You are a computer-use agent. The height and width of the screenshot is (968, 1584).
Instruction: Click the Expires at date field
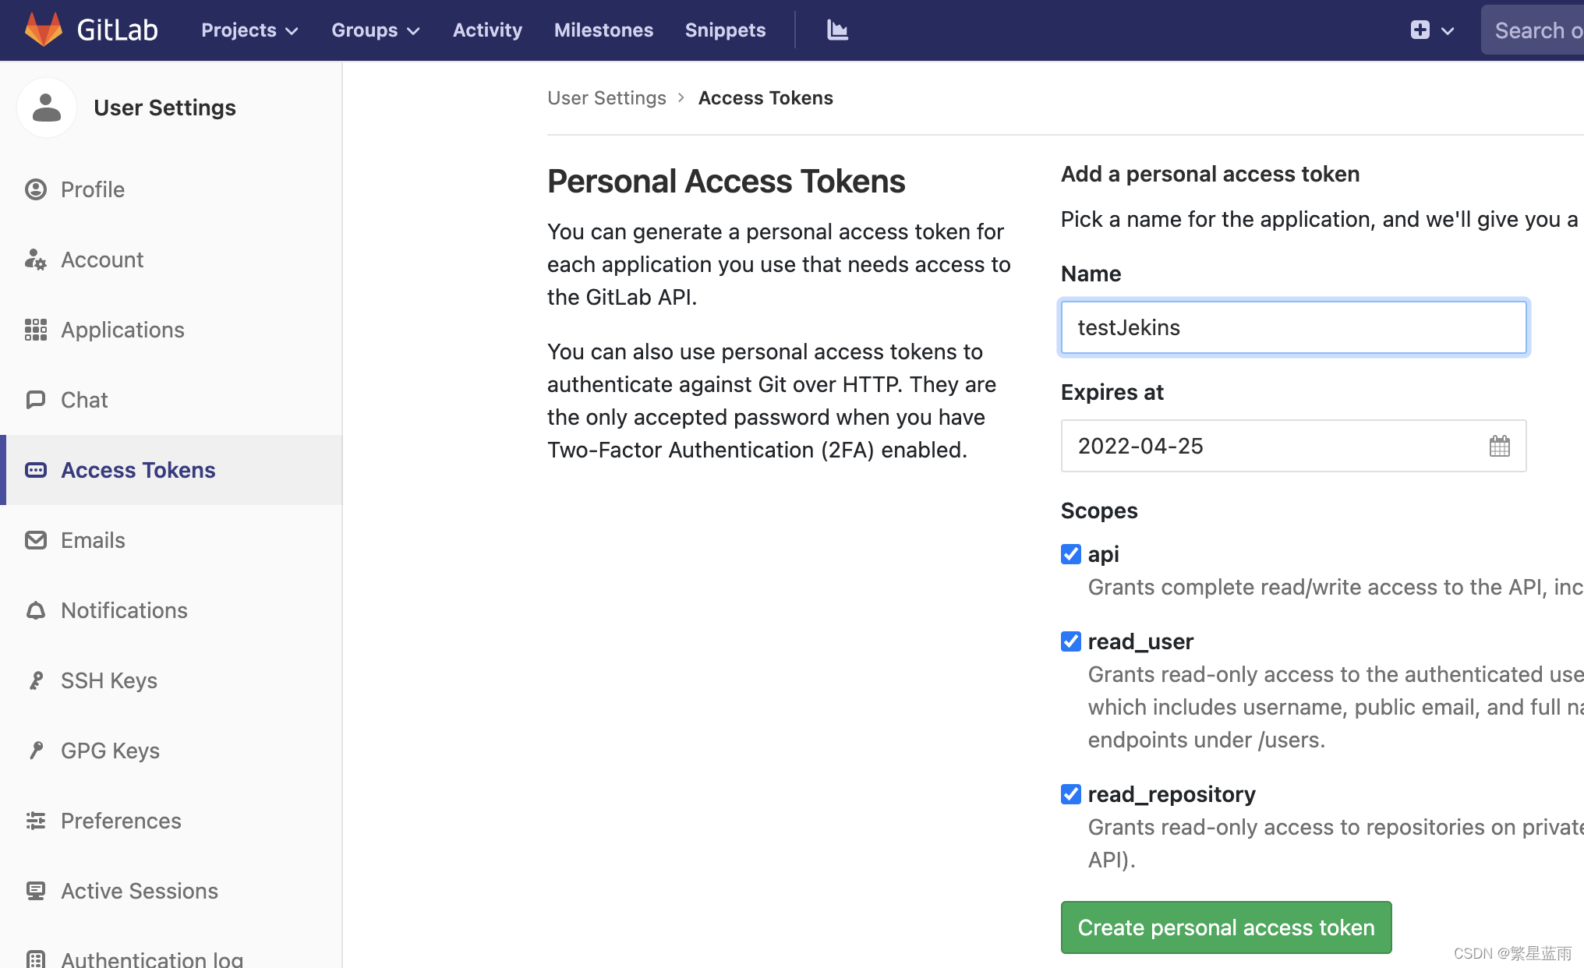pyautogui.click(x=1271, y=446)
